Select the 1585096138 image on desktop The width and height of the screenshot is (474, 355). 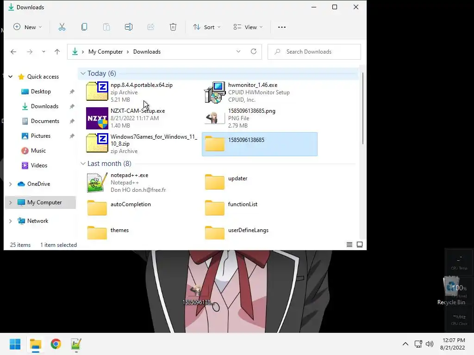[198, 294]
